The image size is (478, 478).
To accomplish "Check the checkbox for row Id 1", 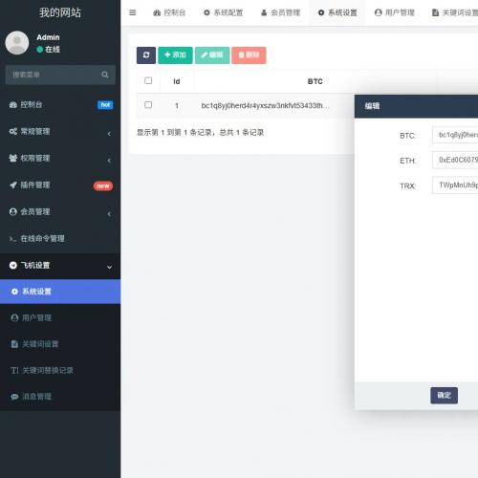I will click(x=148, y=105).
